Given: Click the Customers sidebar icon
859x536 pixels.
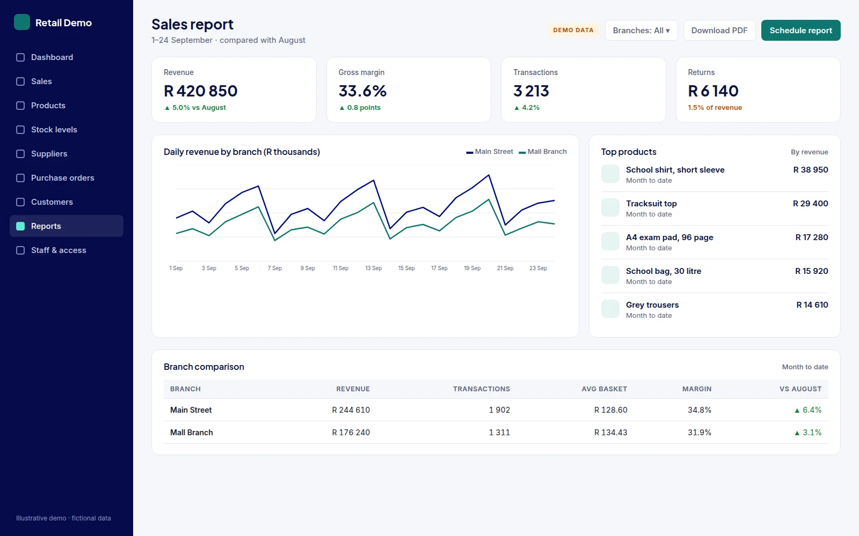Looking at the screenshot, I should point(20,202).
